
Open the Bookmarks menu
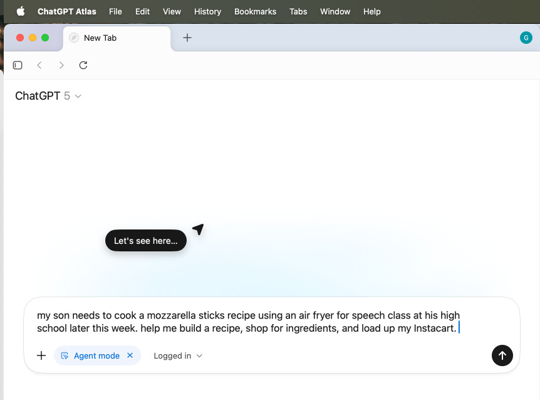tap(255, 11)
